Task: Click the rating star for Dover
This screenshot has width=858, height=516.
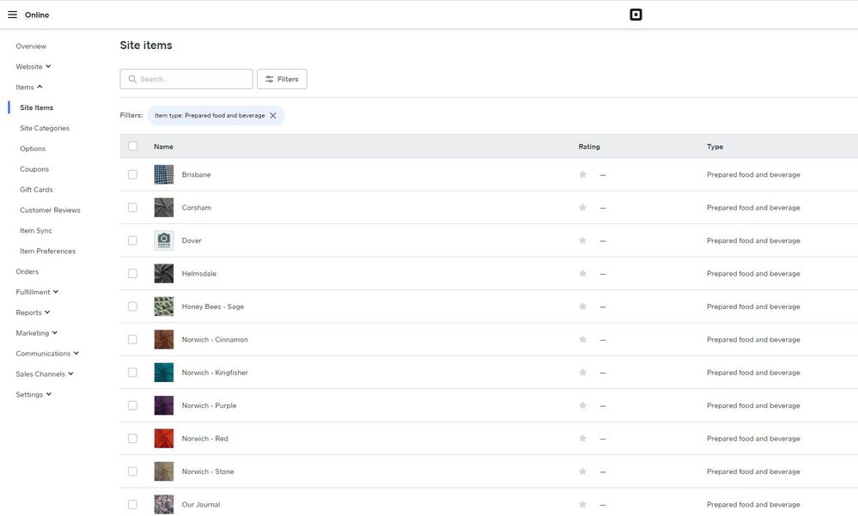Action: click(582, 240)
